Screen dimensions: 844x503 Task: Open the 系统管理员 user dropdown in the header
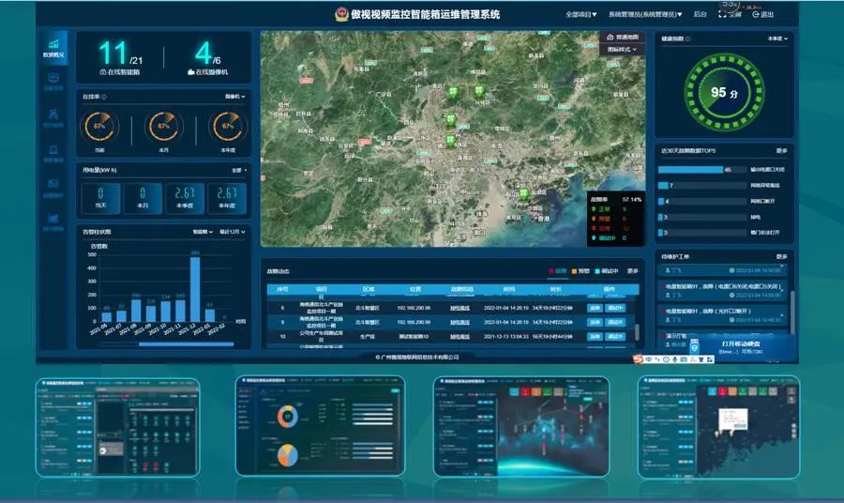click(645, 14)
